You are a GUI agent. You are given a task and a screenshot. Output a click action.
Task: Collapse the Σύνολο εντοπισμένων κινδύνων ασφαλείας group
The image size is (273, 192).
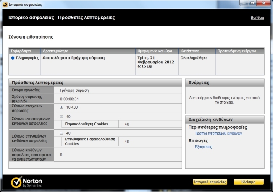pos(61,117)
